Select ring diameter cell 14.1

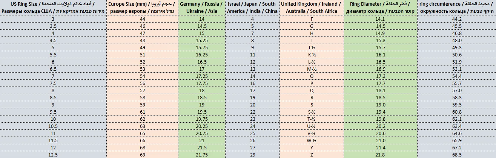pyautogui.click(x=381, y=19)
